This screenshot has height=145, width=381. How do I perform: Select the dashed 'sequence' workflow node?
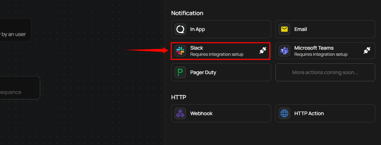[x=20, y=87]
